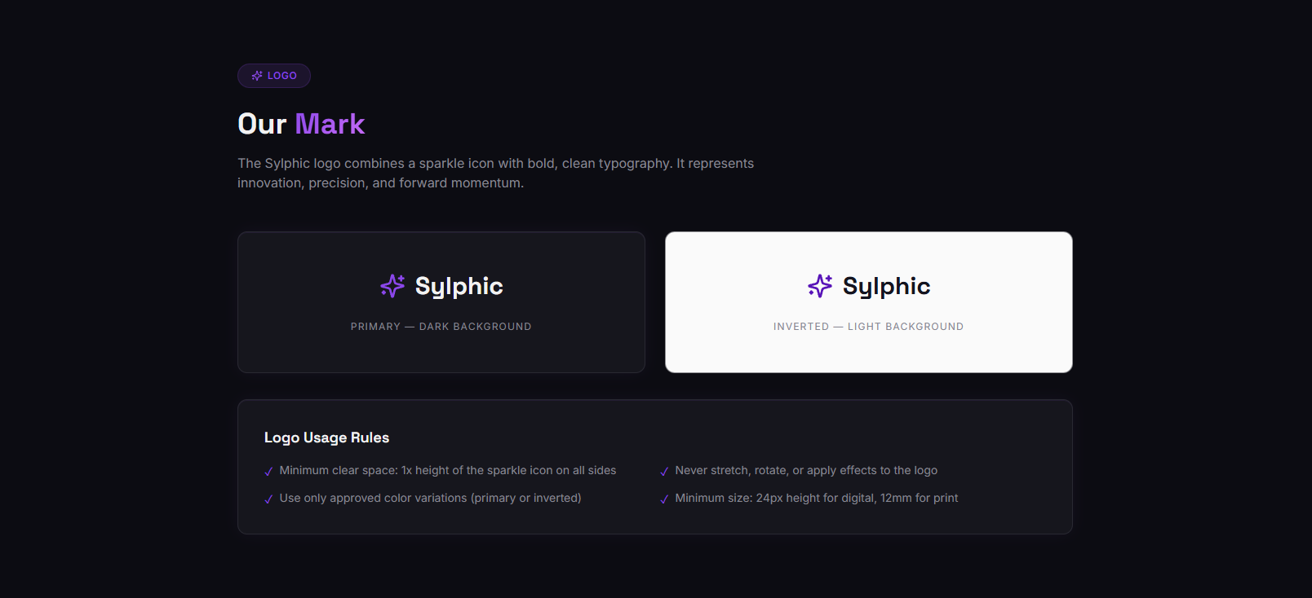The height and width of the screenshot is (598, 1312).
Task: Click the Sylphic logo description paragraph
Action: coord(496,173)
